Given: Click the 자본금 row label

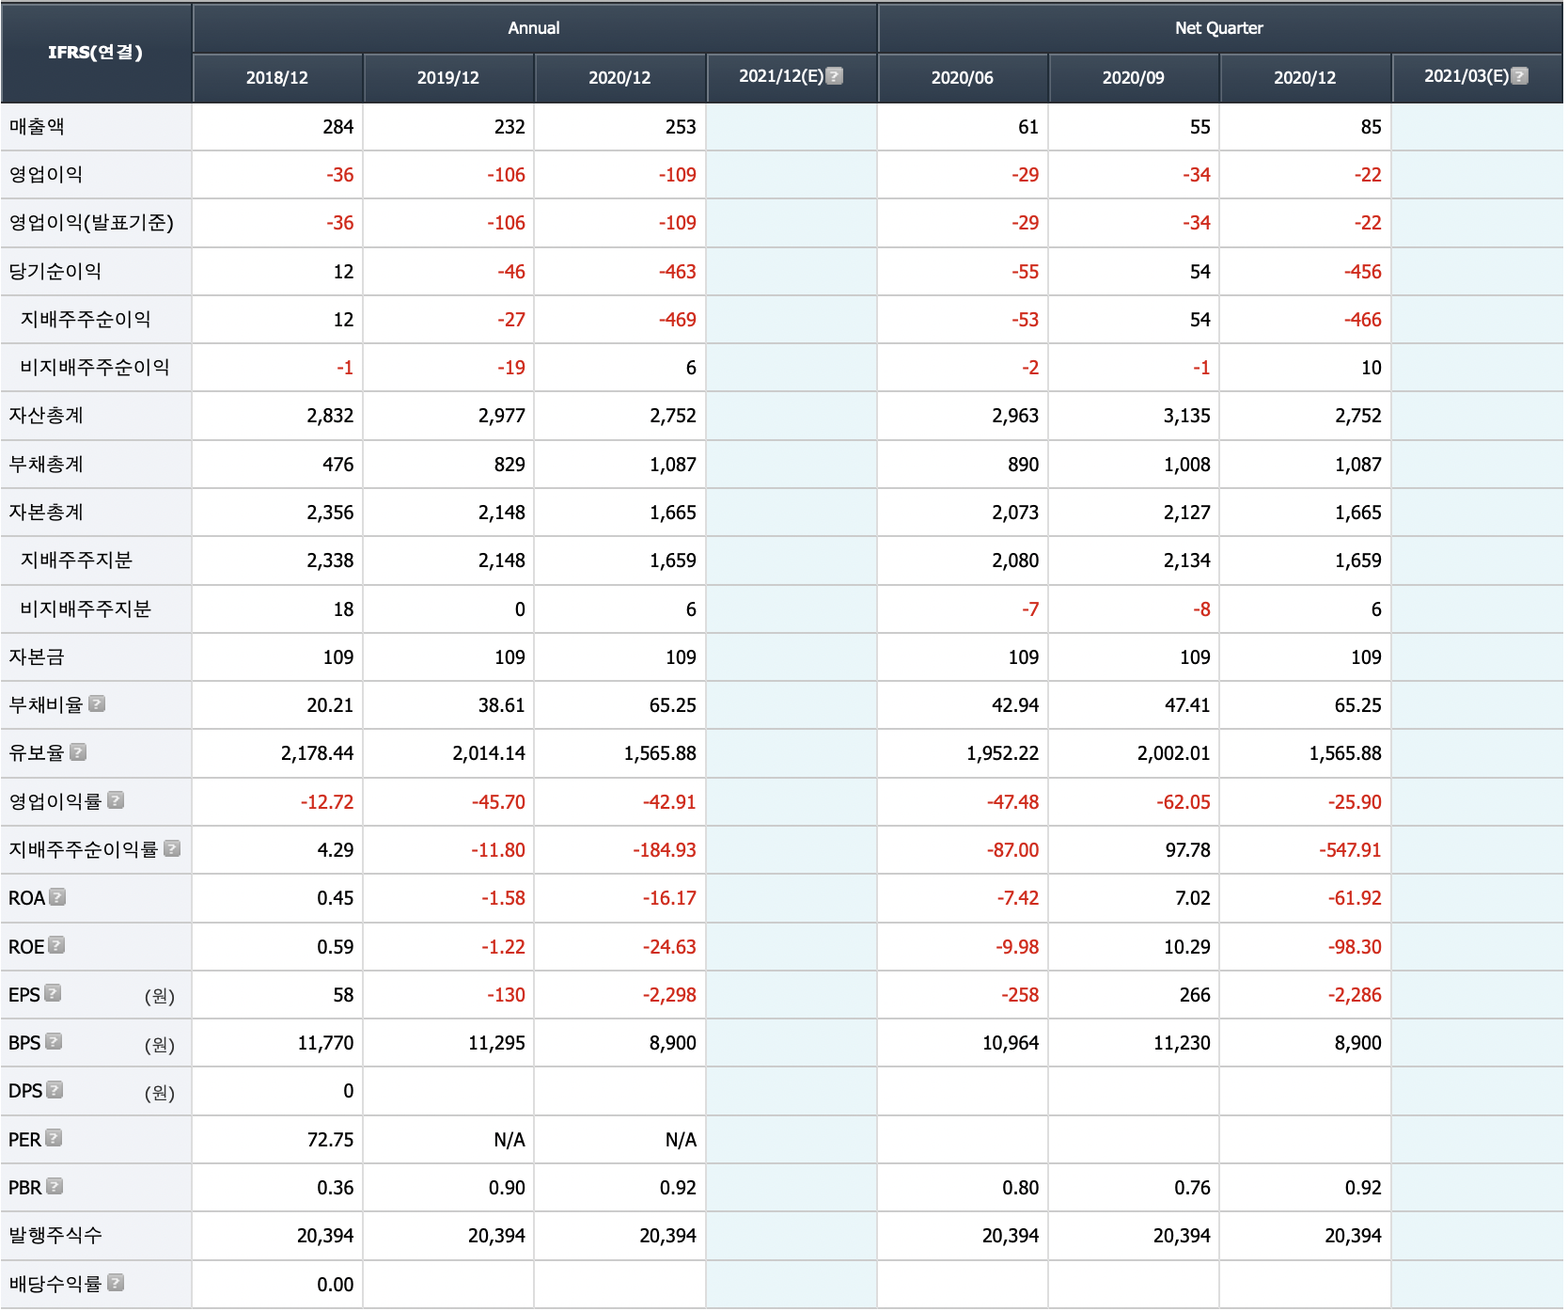Looking at the screenshot, I should coord(37,656).
